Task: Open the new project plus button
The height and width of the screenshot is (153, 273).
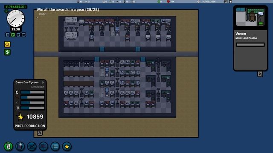Action: pos(20,146)
